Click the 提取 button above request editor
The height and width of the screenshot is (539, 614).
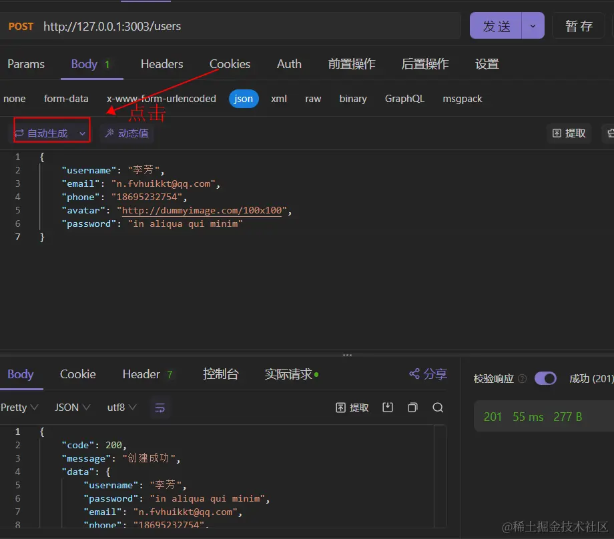(569, 133)
